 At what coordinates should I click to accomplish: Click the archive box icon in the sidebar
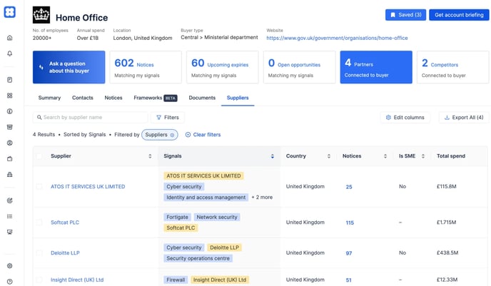[10, 127]
